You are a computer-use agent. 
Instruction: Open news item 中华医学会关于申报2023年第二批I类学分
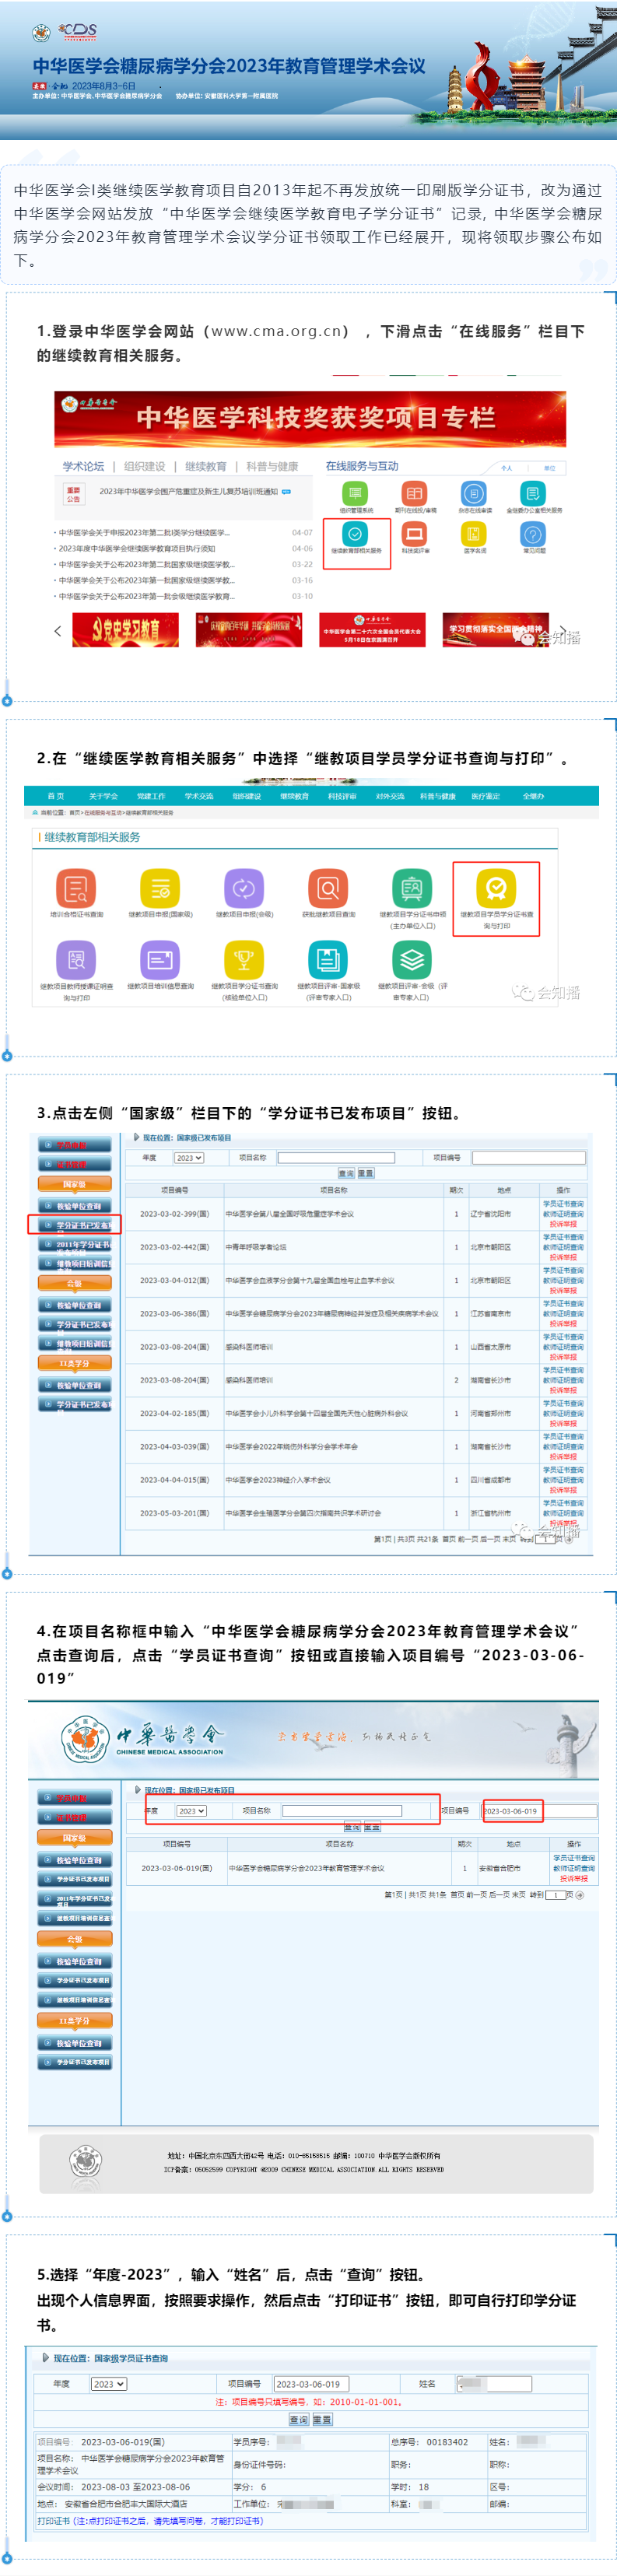point(143,533)
